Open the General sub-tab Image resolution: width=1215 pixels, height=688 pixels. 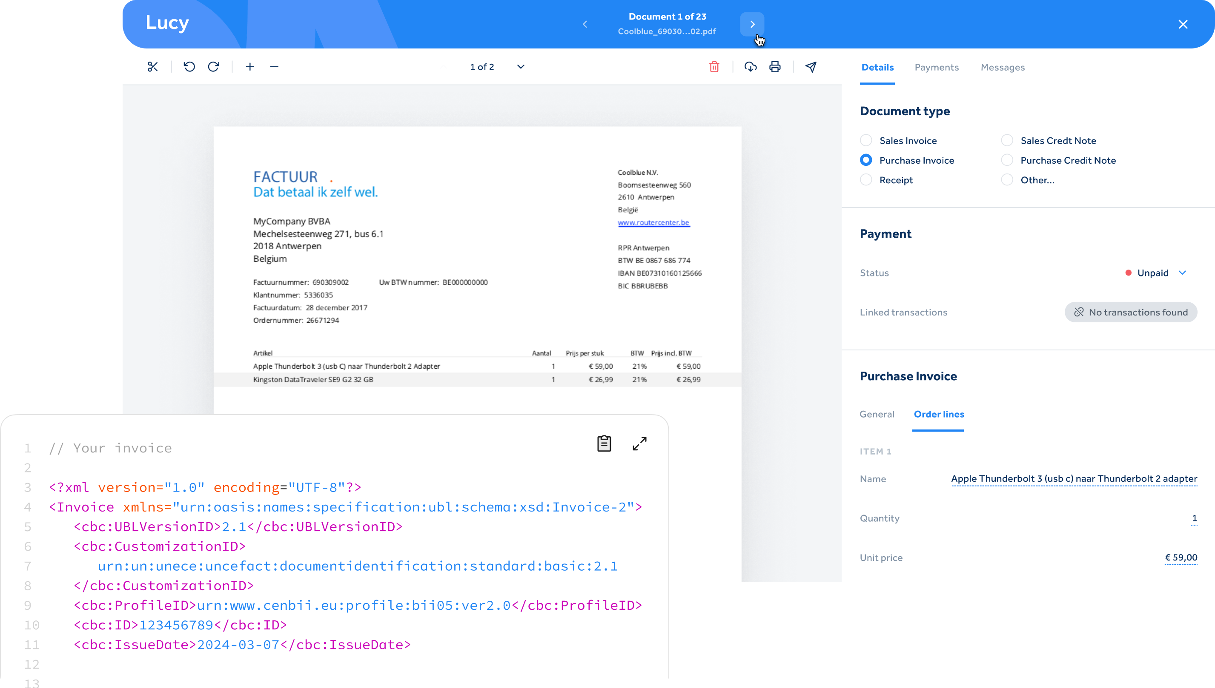(x=877, y=414)
